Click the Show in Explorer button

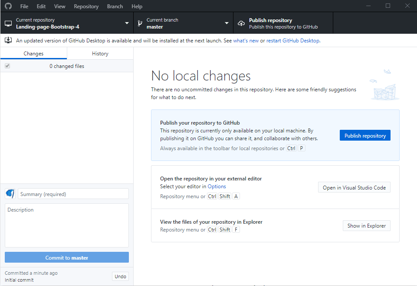[367, 225]
